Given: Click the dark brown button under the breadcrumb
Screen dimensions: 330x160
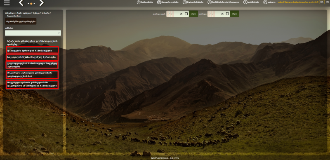Looking at the screenshot, I should click(x=21, y=21).
